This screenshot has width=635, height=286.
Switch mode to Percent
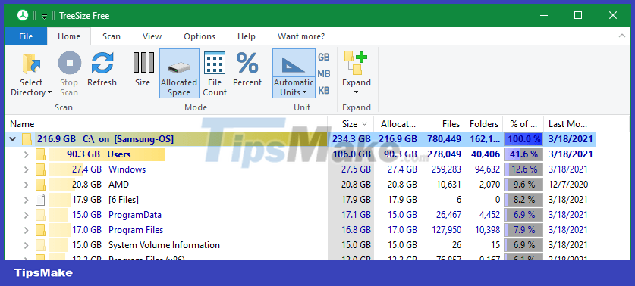click(x=247, y=70)
